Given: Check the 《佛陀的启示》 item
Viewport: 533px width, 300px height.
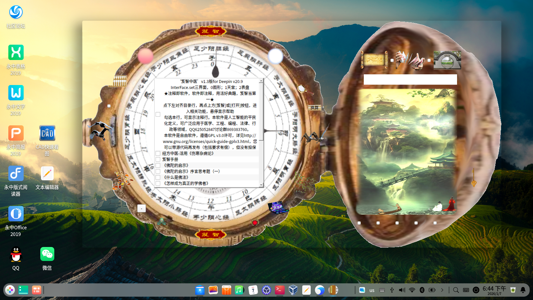Looking at the screenshot, I should [x=158, y=165].
